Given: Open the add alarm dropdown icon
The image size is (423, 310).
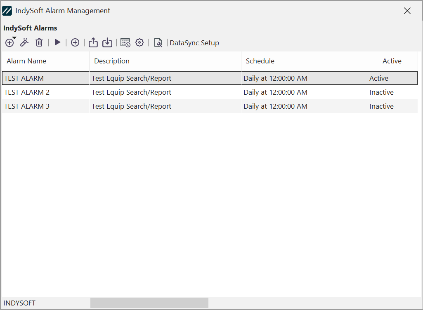Looking at the screenshot, I should point(10,42).
